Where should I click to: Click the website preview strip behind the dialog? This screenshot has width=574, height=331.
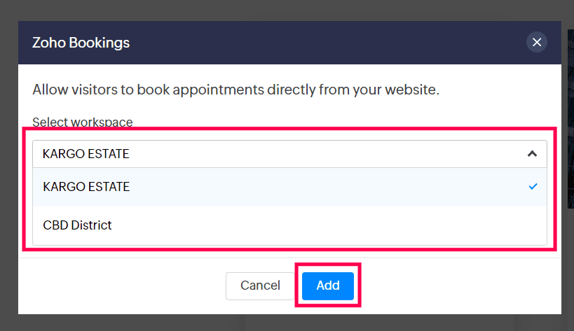(570, 119)
